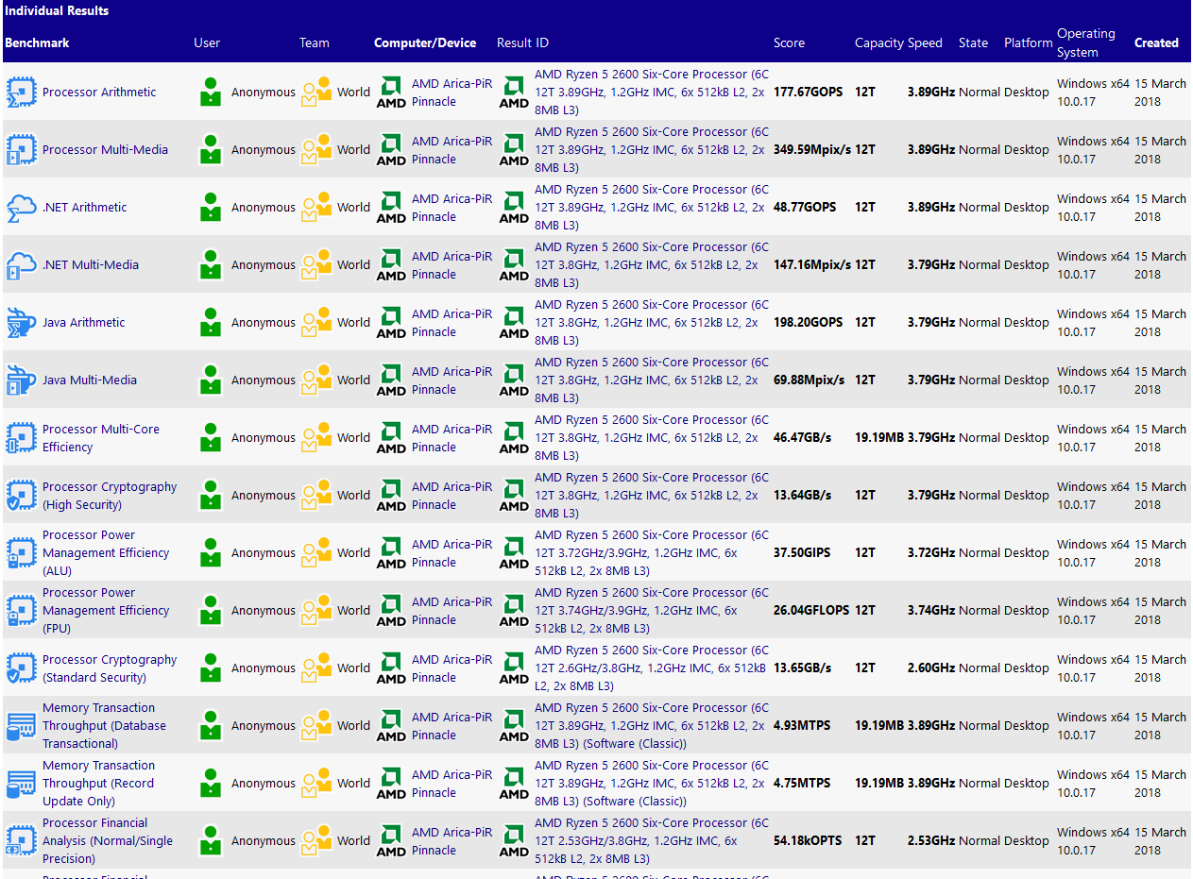
Task: Click the team icon in Multi-Core Efficiency row
Action: click(x=316, y=438)
